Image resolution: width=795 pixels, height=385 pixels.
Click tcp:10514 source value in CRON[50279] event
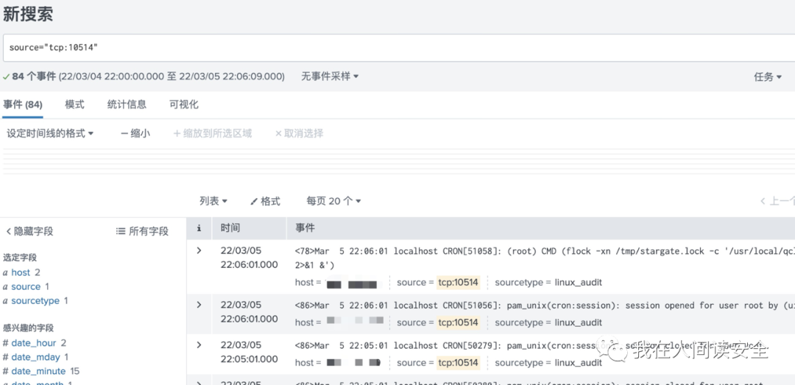pyautogui.click(x=459, y=363)
